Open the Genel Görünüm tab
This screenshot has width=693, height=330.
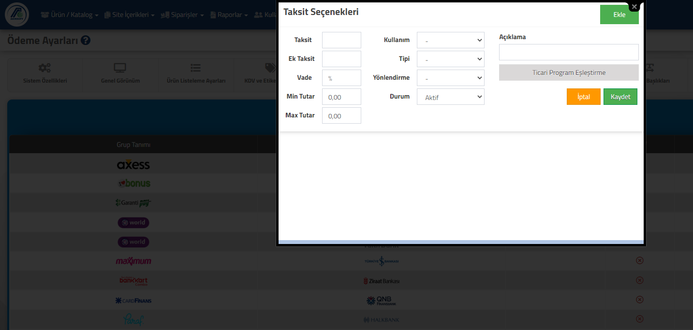click(x=120, y=75)
